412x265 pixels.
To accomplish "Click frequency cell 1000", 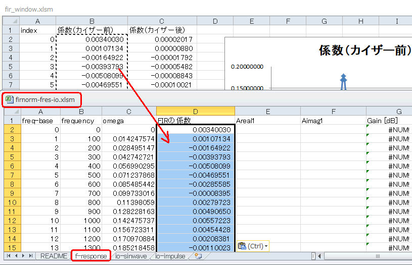I will [81, 221].
